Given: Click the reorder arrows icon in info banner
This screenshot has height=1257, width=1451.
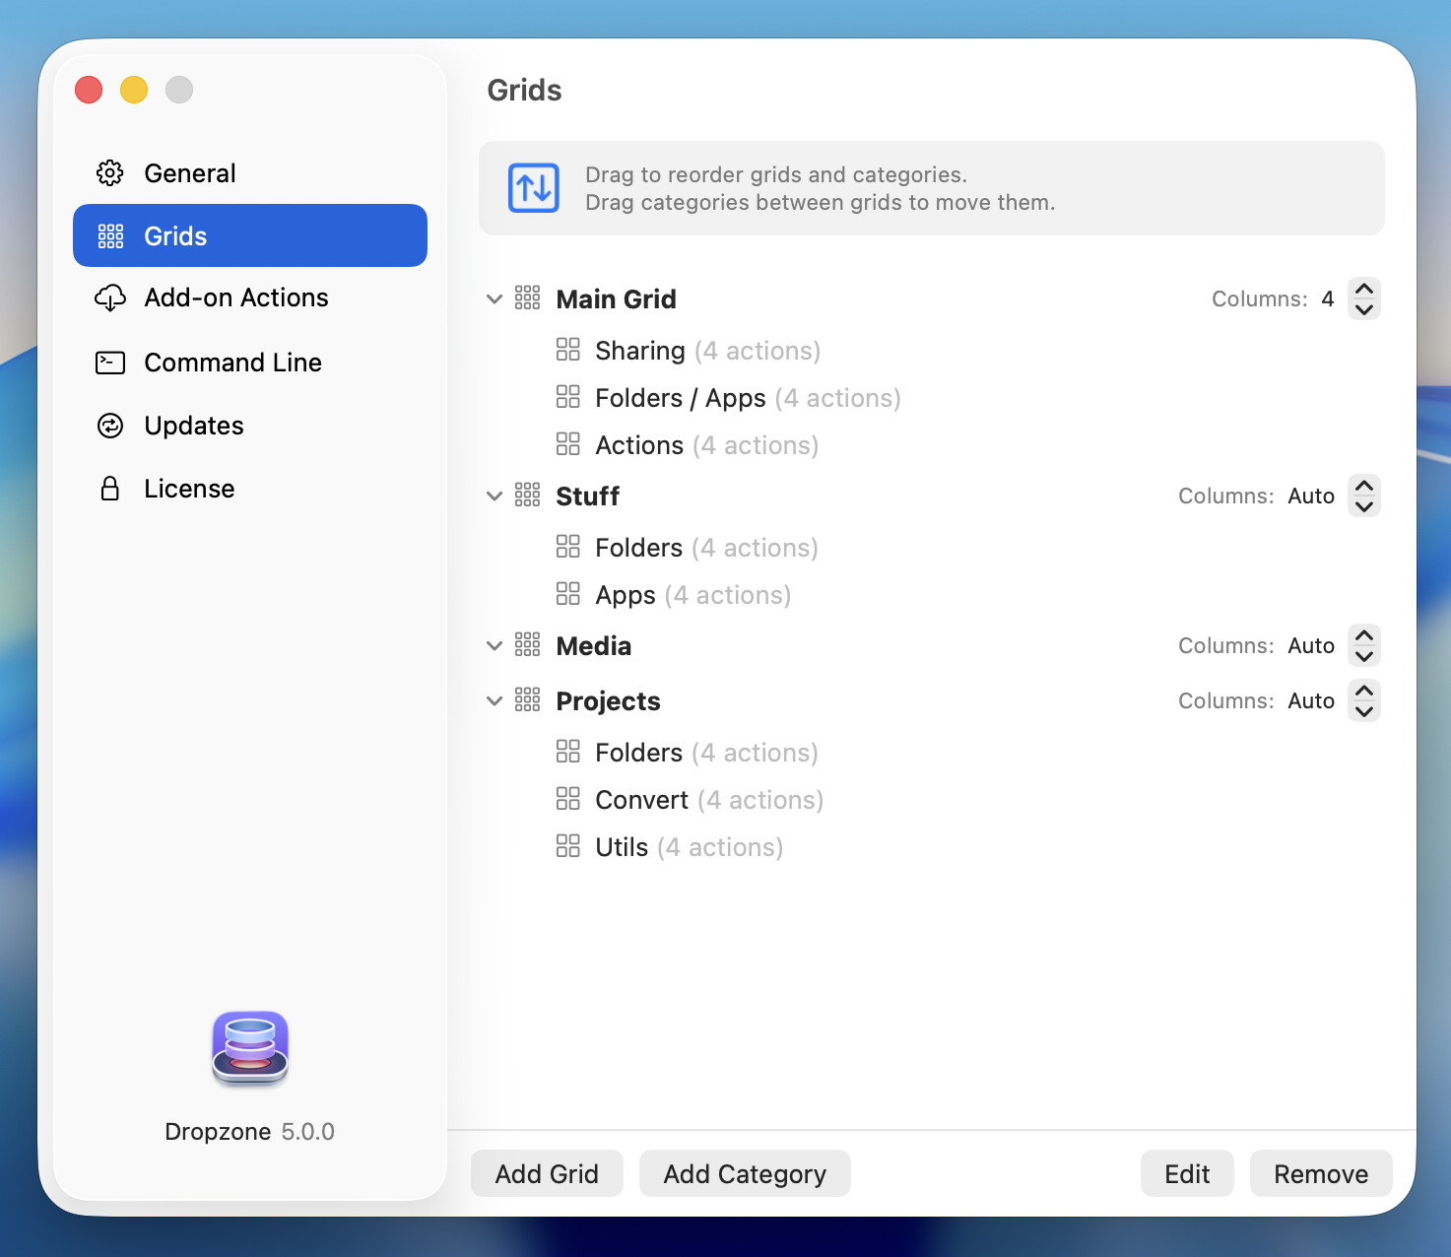Looking at the screenshot, I should tap(534, 188).
